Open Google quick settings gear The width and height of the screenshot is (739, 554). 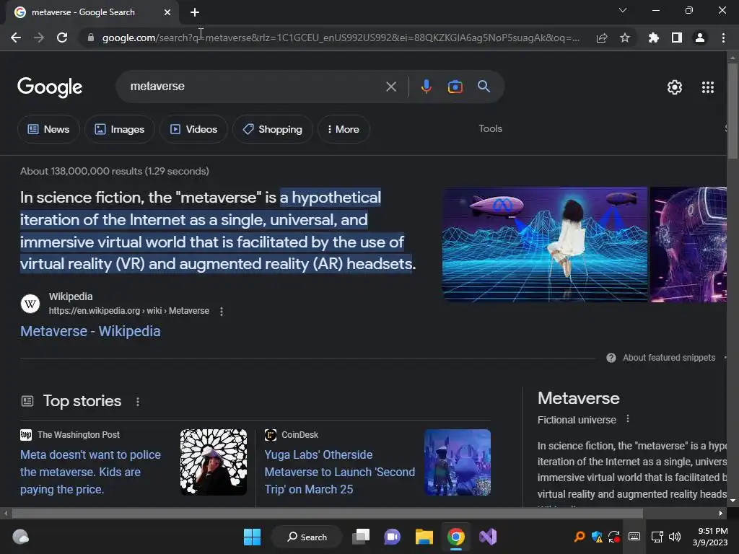point(675,87)
